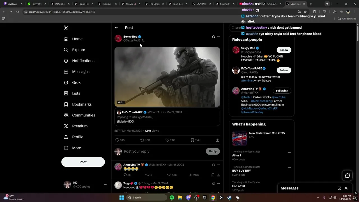359x202 pixels.
Task: Click the white Post button
Action: click(x=83, y=162)
